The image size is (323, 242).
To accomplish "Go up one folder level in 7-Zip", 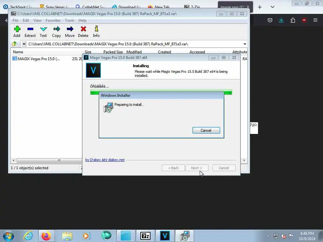I will point(15,44).
